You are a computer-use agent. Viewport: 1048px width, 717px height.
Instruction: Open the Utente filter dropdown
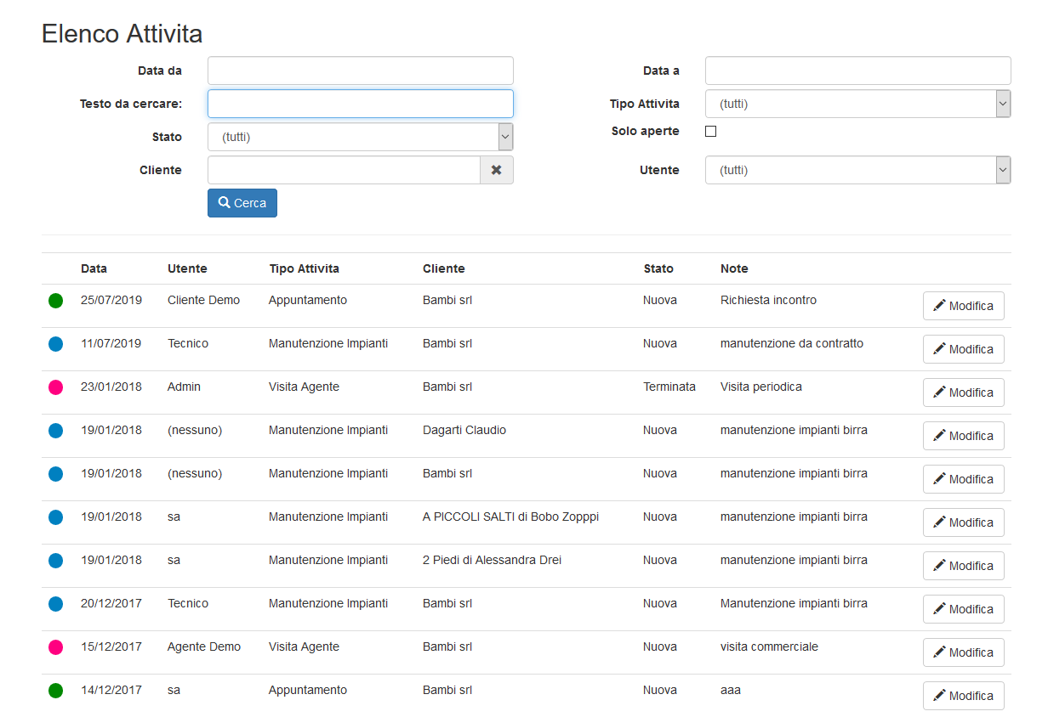(857, 170)
